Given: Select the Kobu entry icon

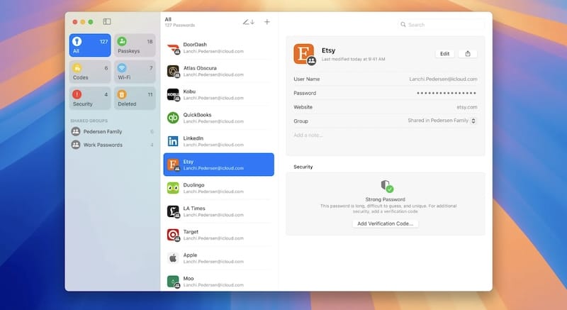Looking at the screenshot, I should click(x=173, y=95).
